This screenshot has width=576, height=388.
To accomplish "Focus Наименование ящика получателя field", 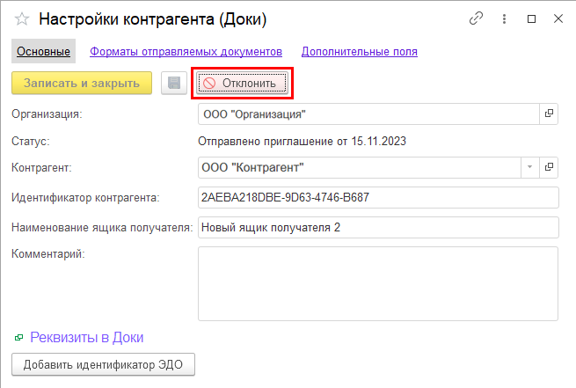I will coord(378,228).
